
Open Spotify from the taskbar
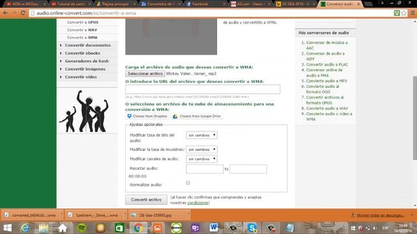[81, 227]
